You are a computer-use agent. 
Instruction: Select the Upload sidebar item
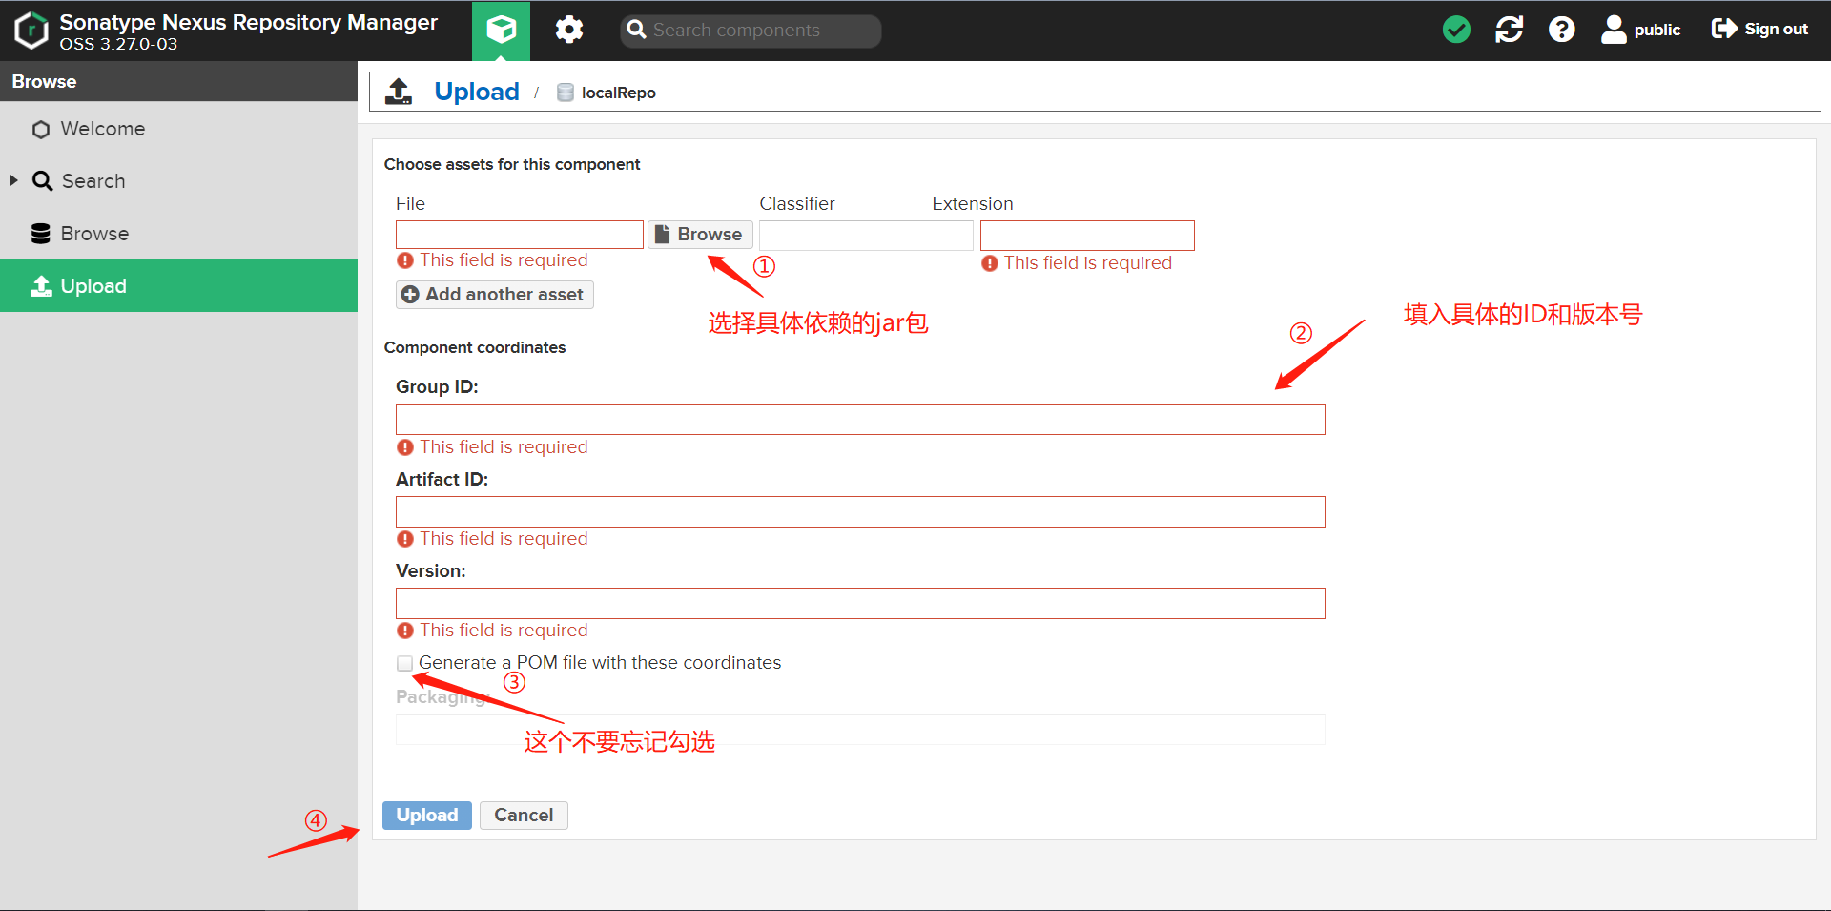click(179, 286)
